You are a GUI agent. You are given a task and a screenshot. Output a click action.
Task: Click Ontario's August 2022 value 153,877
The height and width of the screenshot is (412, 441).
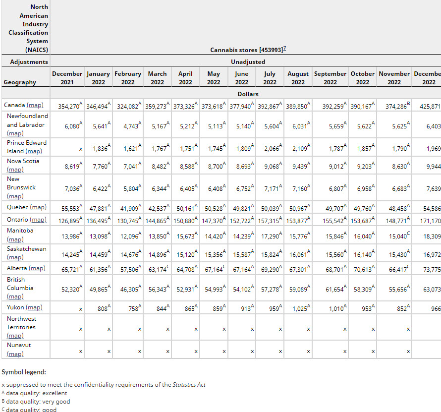pyautogui.click(x=297, y=220)
